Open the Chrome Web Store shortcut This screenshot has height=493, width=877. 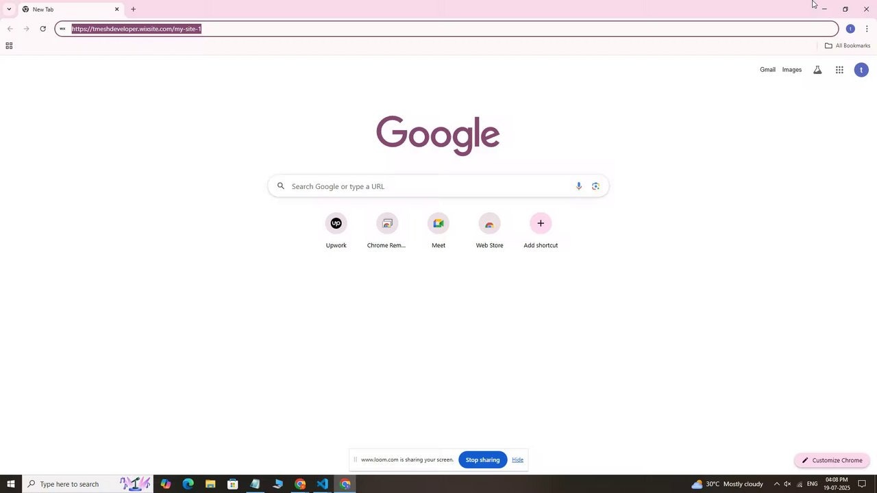[x=489, y=223]
